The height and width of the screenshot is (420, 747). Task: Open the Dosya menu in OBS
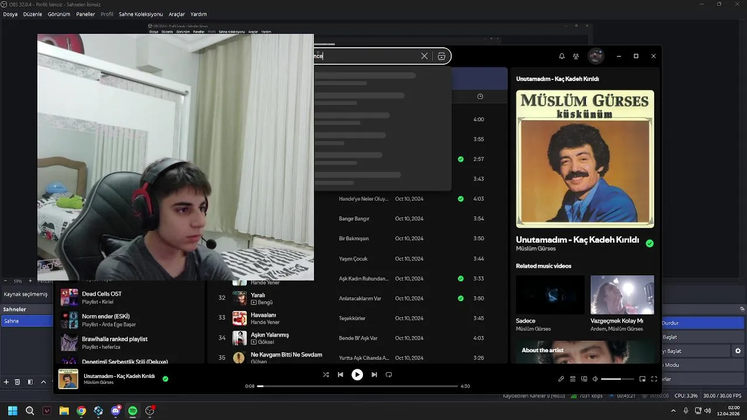click(x=10, y=14)
